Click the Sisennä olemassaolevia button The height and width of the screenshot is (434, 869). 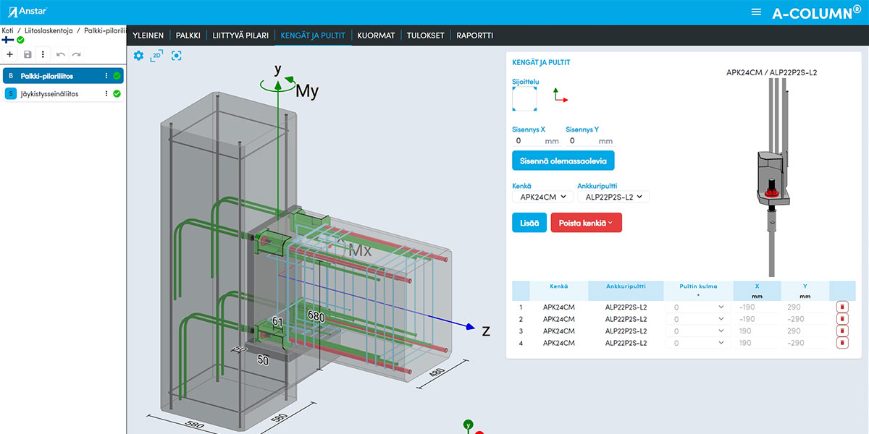click(x=563, y=160)
